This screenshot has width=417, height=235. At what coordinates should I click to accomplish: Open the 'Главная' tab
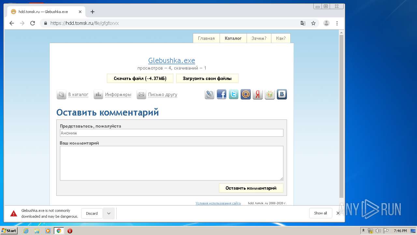click(206, 38)
